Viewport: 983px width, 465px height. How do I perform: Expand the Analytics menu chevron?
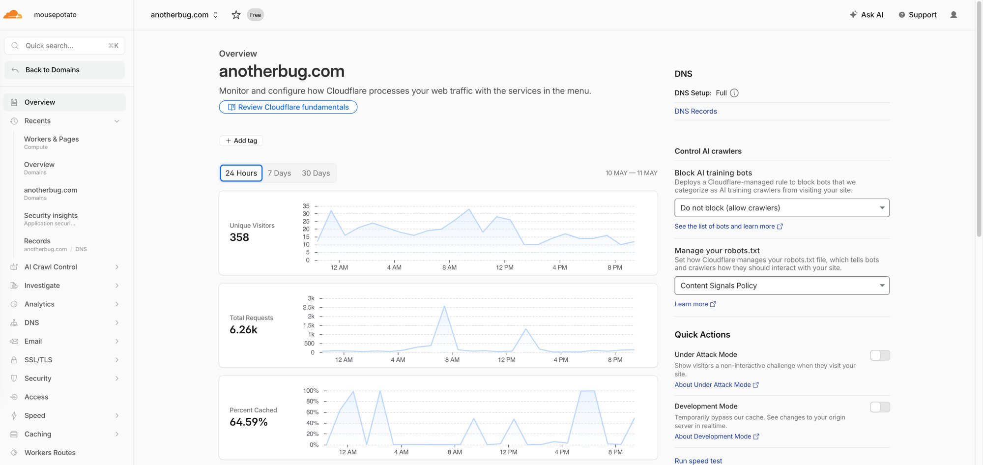coord(117,304)
